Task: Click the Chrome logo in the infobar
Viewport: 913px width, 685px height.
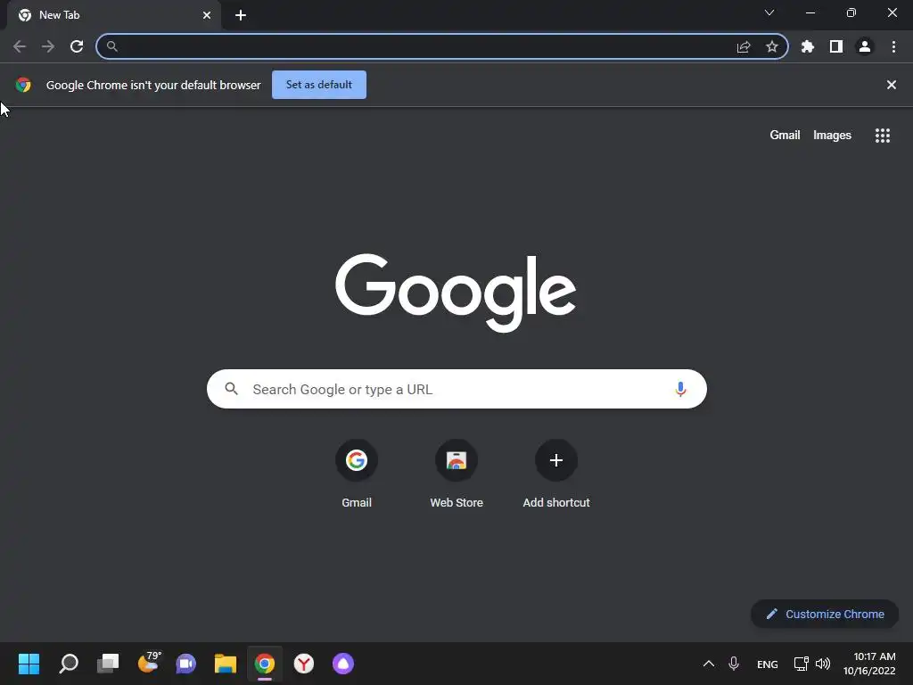Action: 23,85
